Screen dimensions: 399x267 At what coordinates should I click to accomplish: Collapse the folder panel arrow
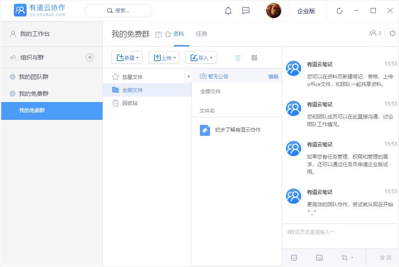pos(188,76)
